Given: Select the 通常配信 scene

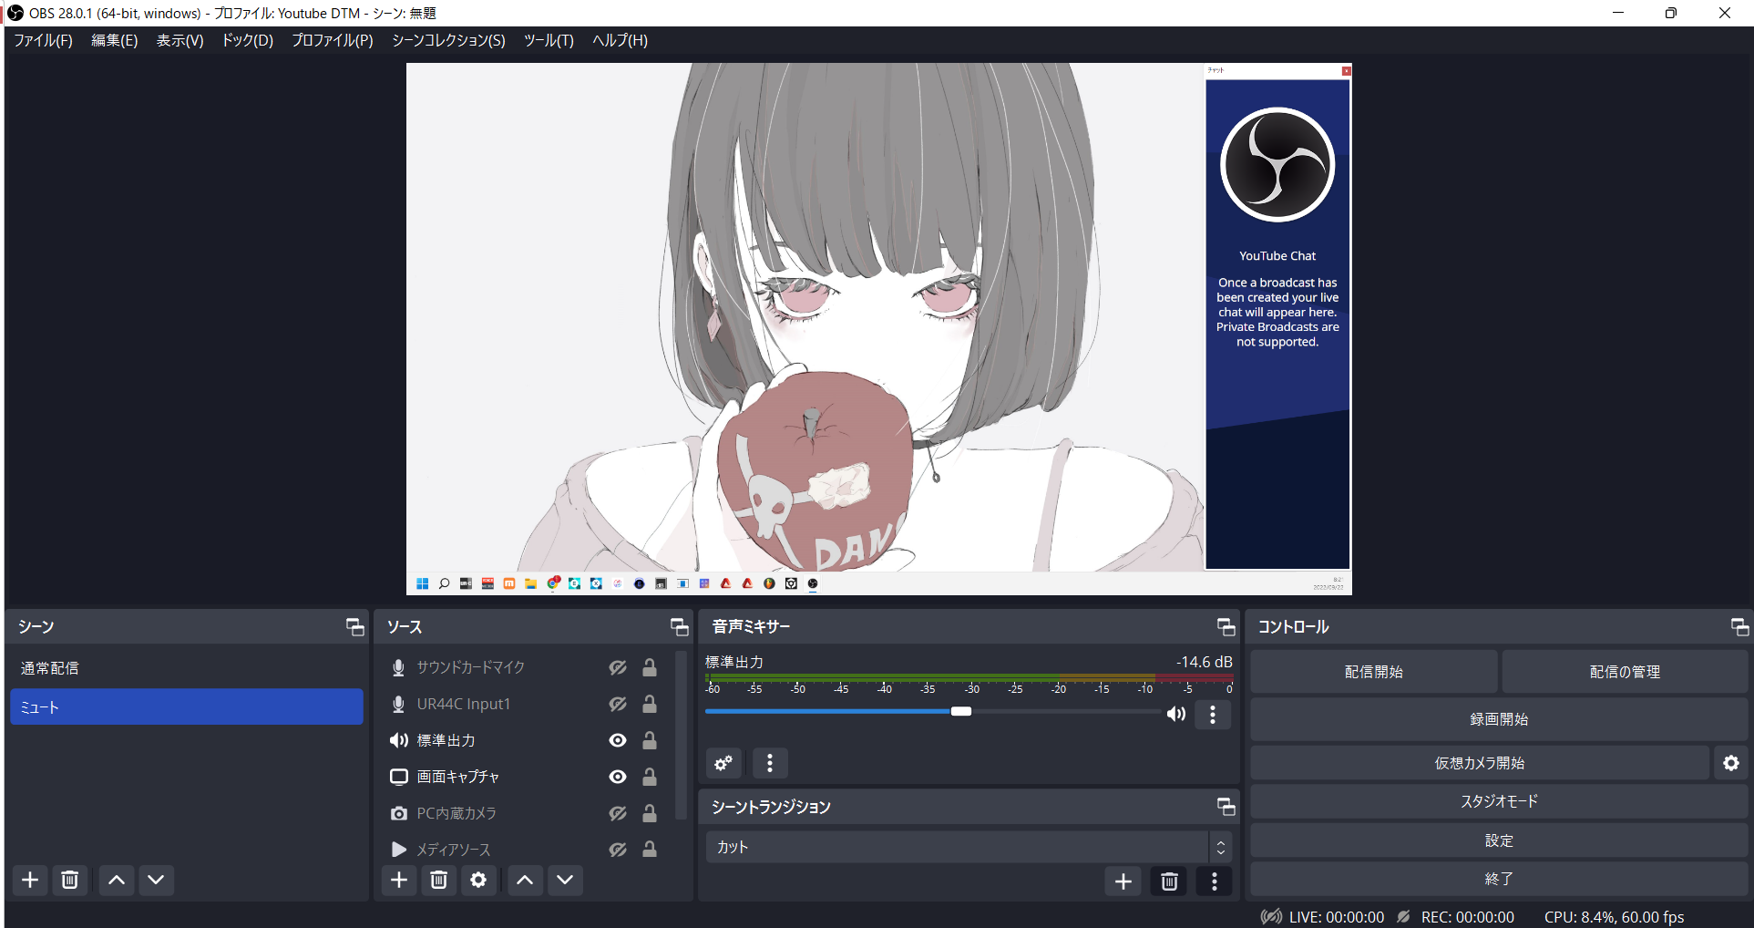Looking at the screenshot, I should (x=187, y=668).
